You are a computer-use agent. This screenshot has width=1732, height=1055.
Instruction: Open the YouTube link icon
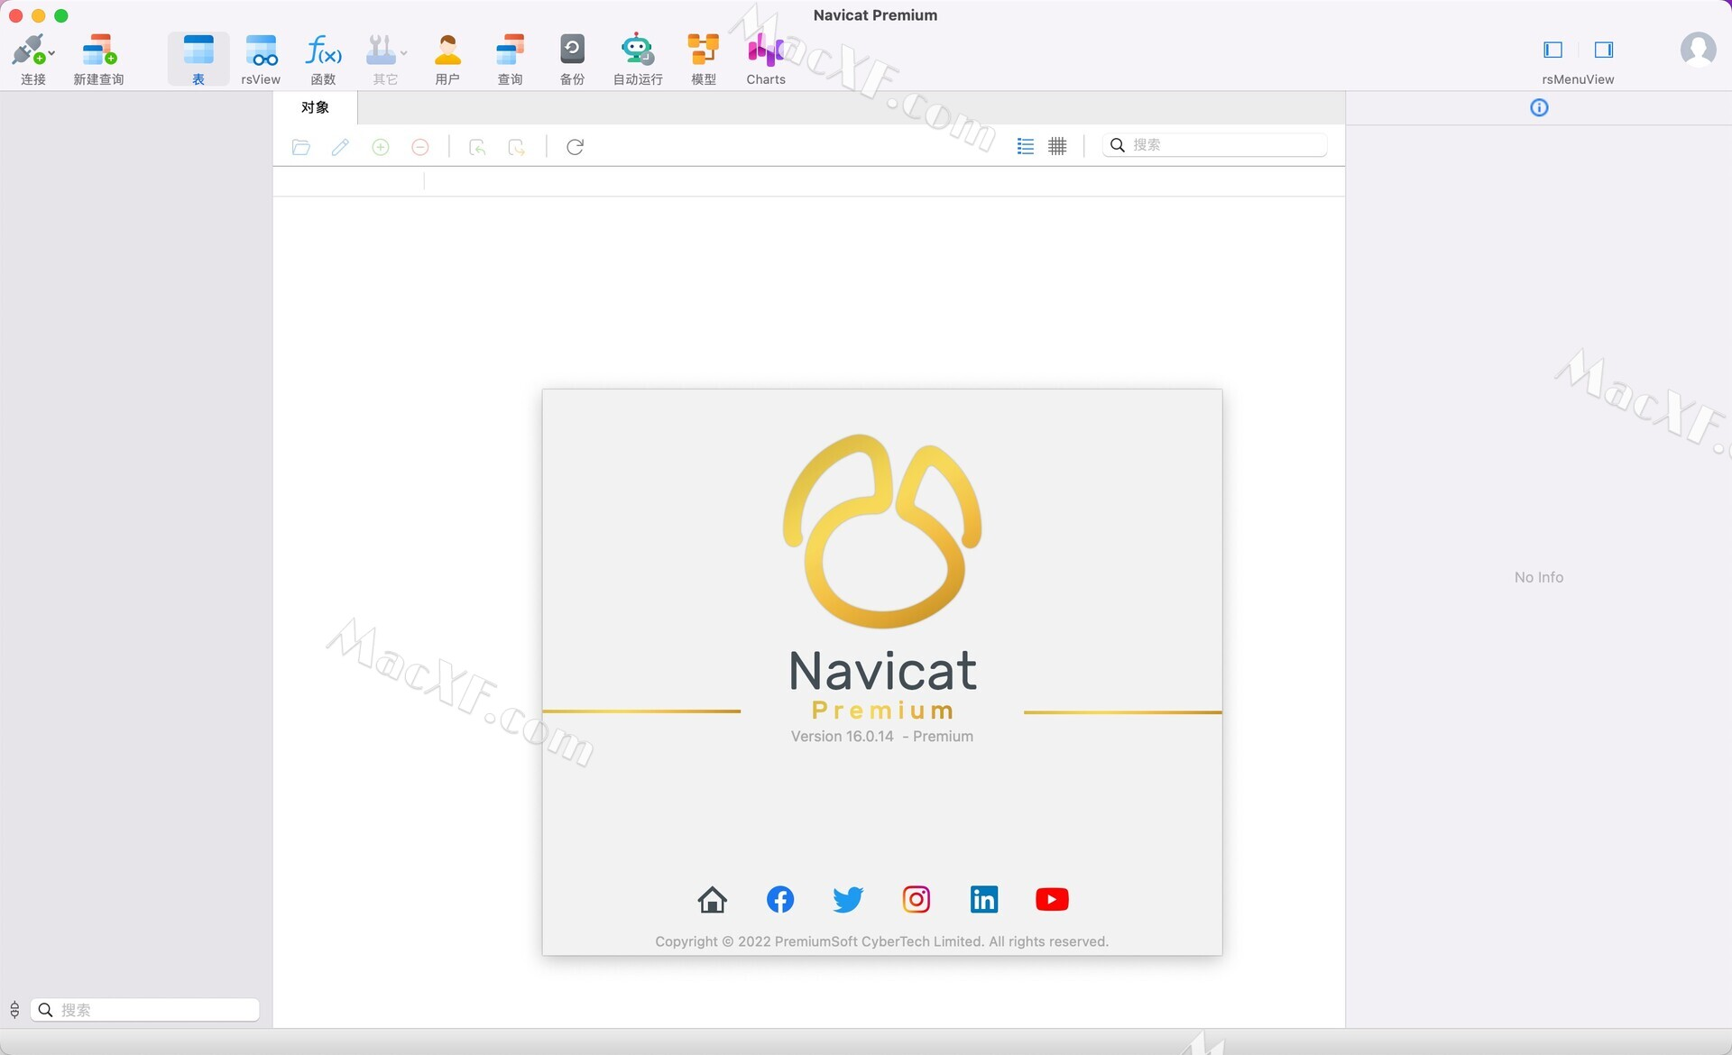point(1052,899)
